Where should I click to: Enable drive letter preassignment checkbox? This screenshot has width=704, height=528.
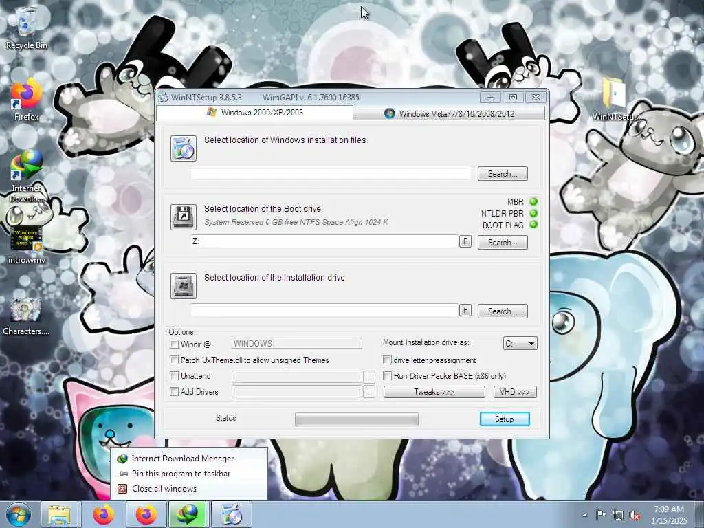click(x=387, y=360)
